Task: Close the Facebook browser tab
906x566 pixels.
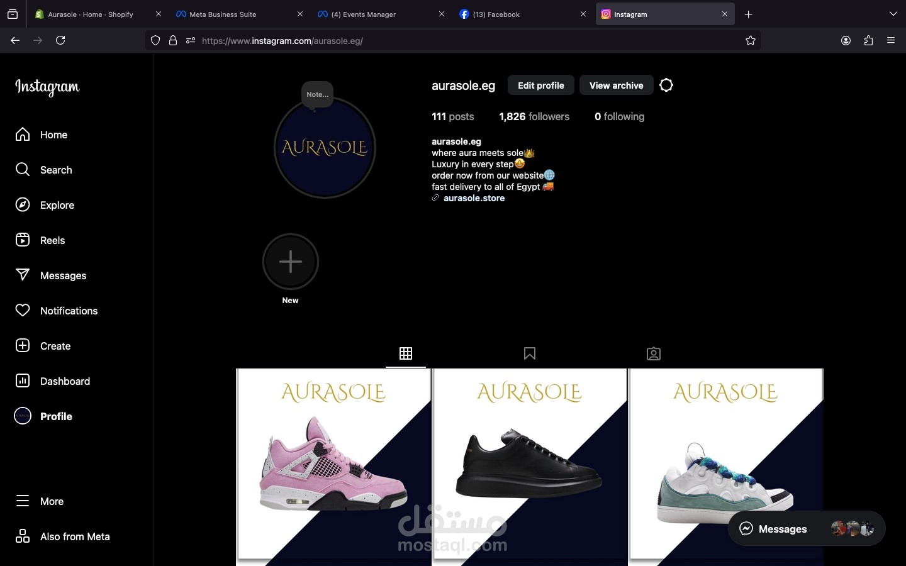Action: coord(583,14)
